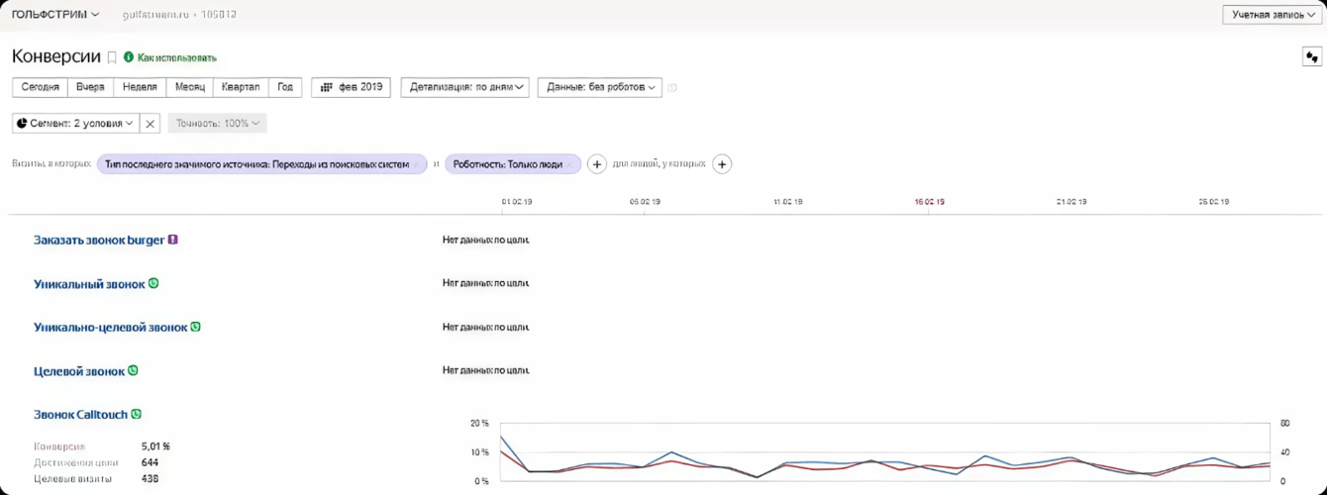Open the Целевой звонок goal link

[x=79, y=371]
